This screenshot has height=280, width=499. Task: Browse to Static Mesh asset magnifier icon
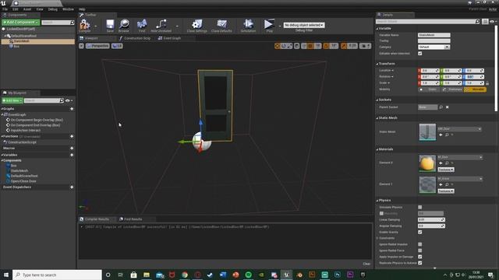[447, 135]
